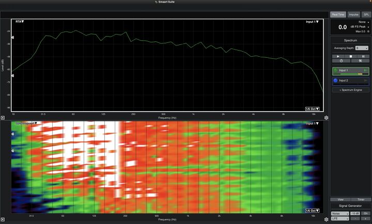Toggle Input 1 measurement run arrow

366,70
